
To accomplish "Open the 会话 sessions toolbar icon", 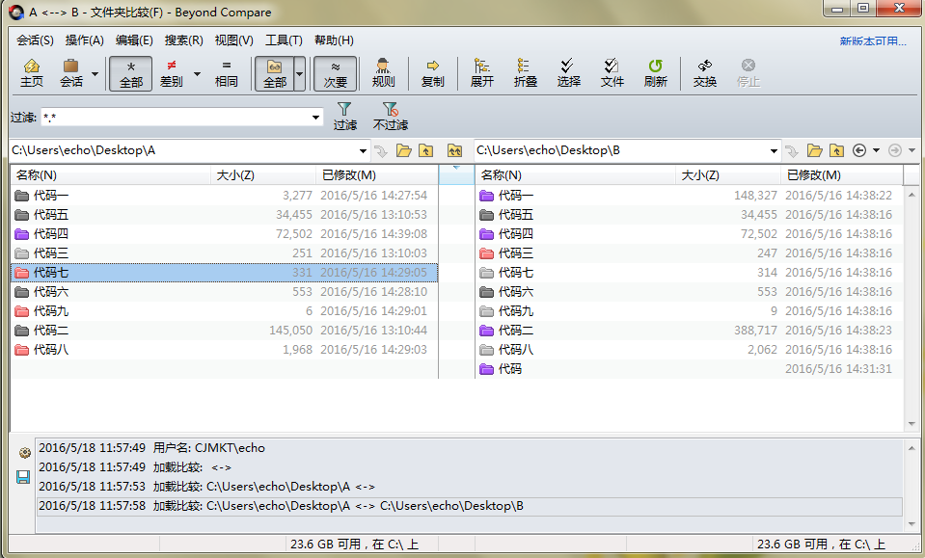I will pos(71,73).
